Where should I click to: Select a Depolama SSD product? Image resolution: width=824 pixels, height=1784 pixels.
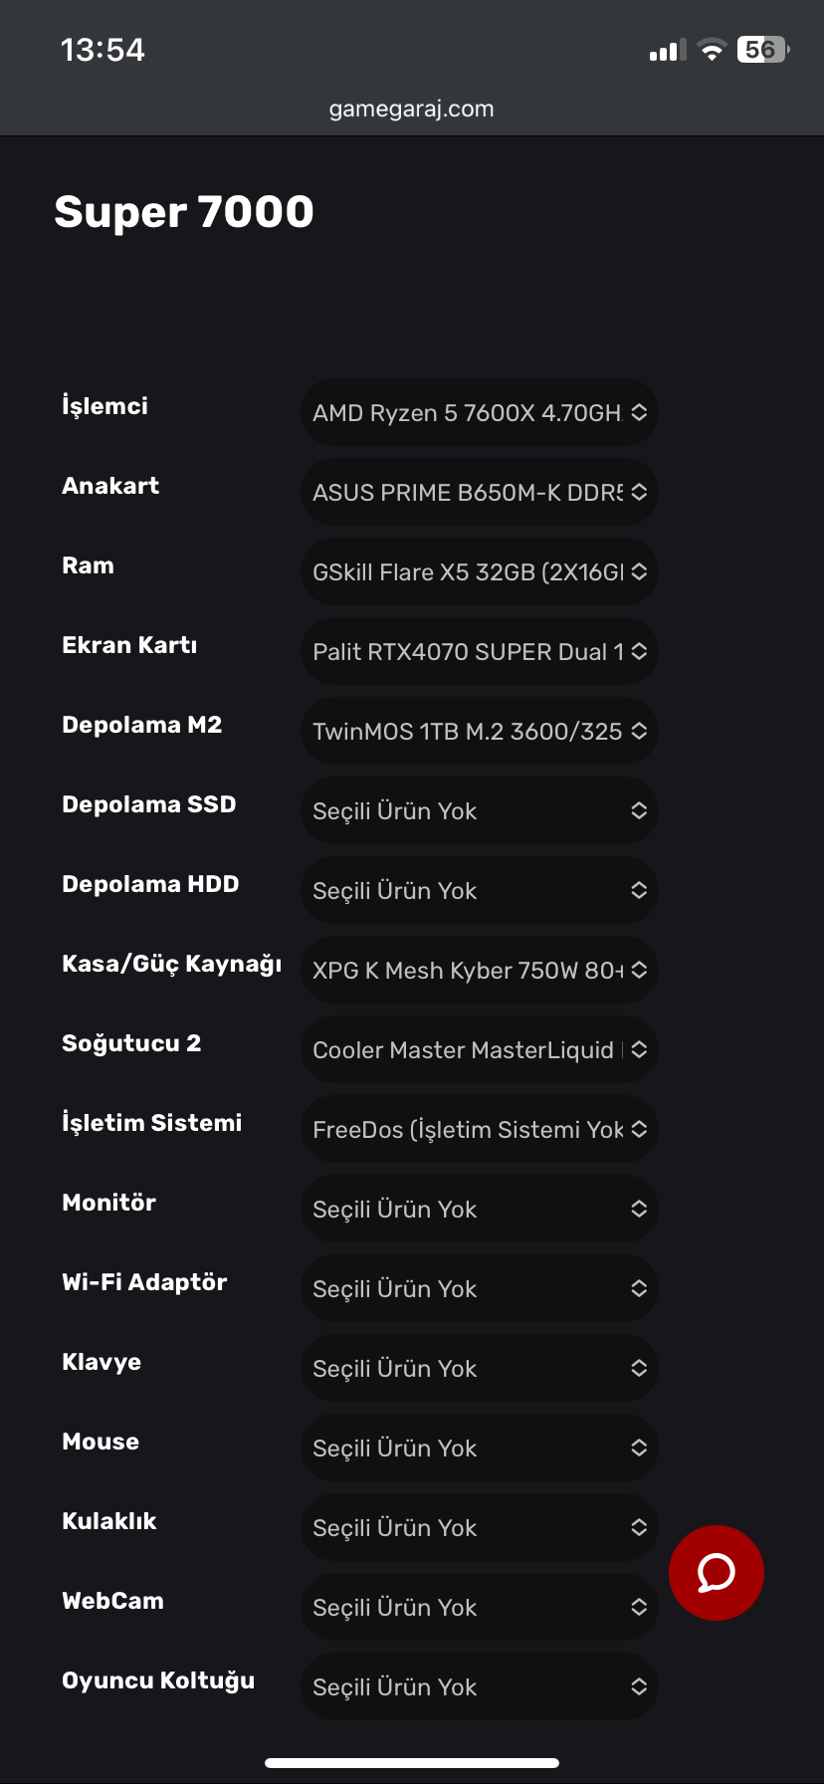coord(479,810)
